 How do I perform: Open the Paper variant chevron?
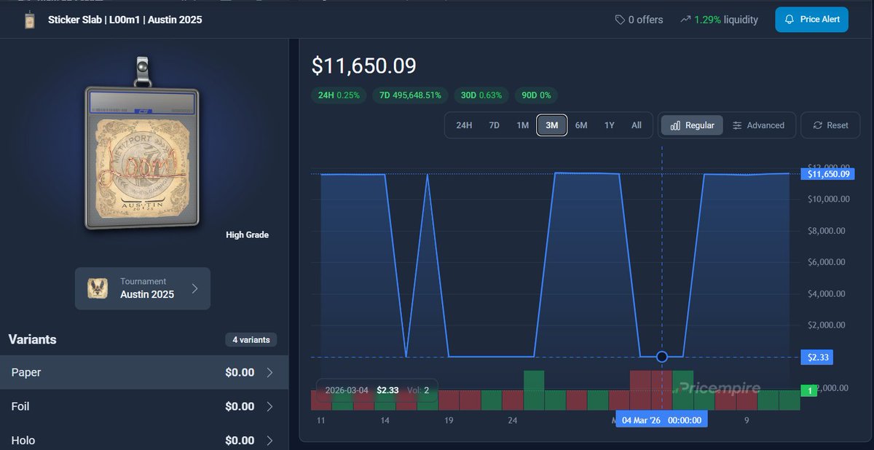pos(269,373)
